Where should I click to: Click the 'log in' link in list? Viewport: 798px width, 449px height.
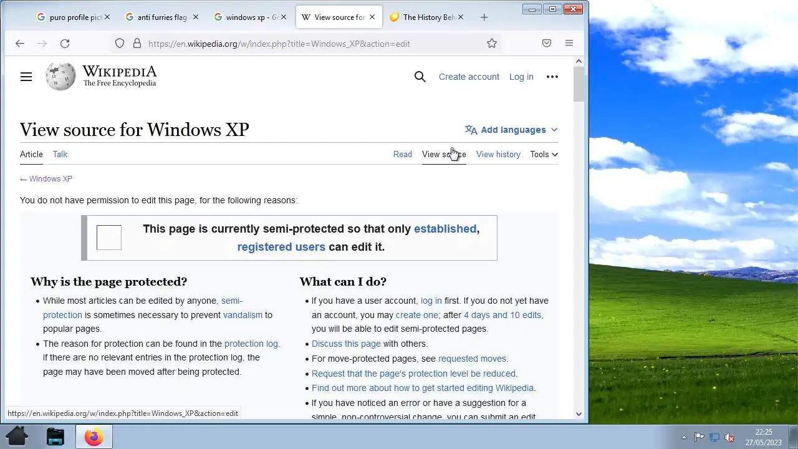coord(431,301)
